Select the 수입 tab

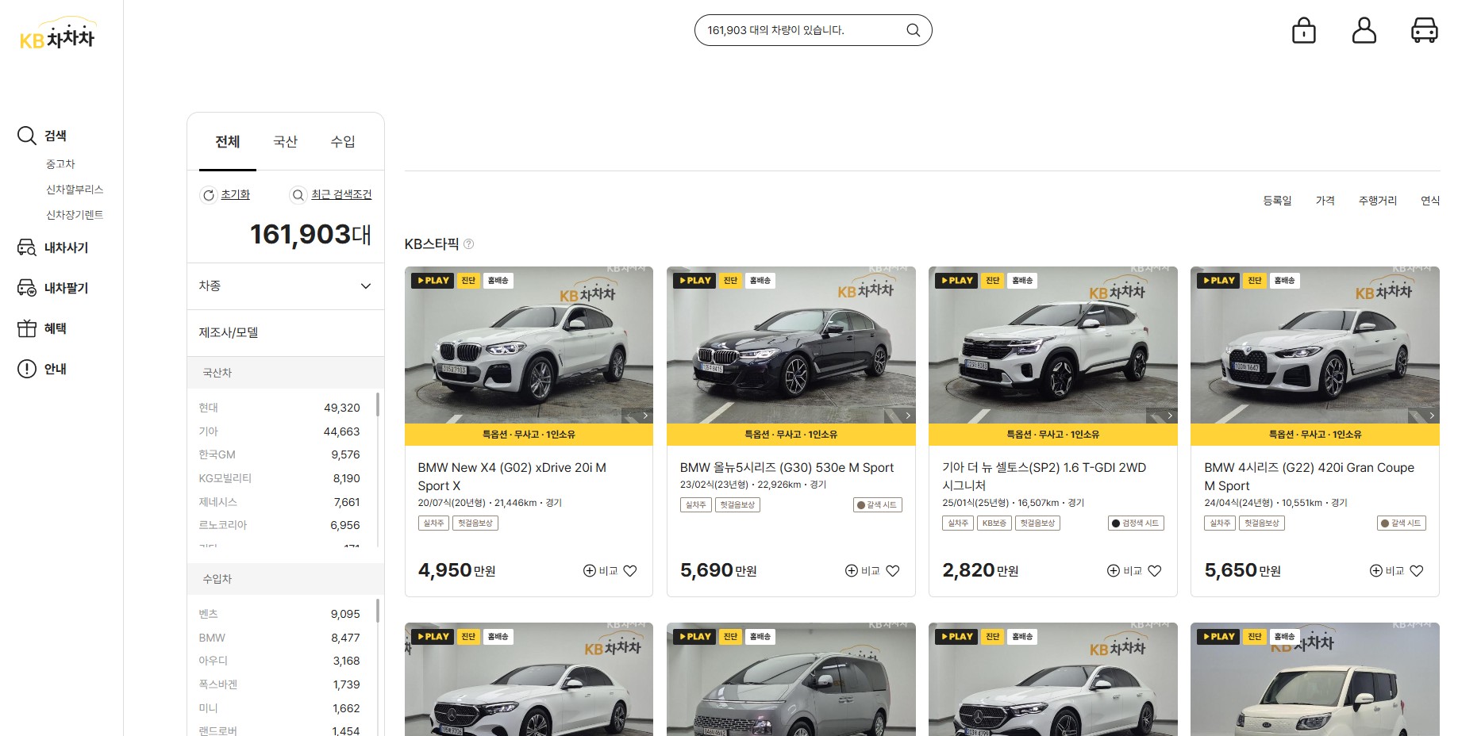pyautogui.click(x=343, y=142)
